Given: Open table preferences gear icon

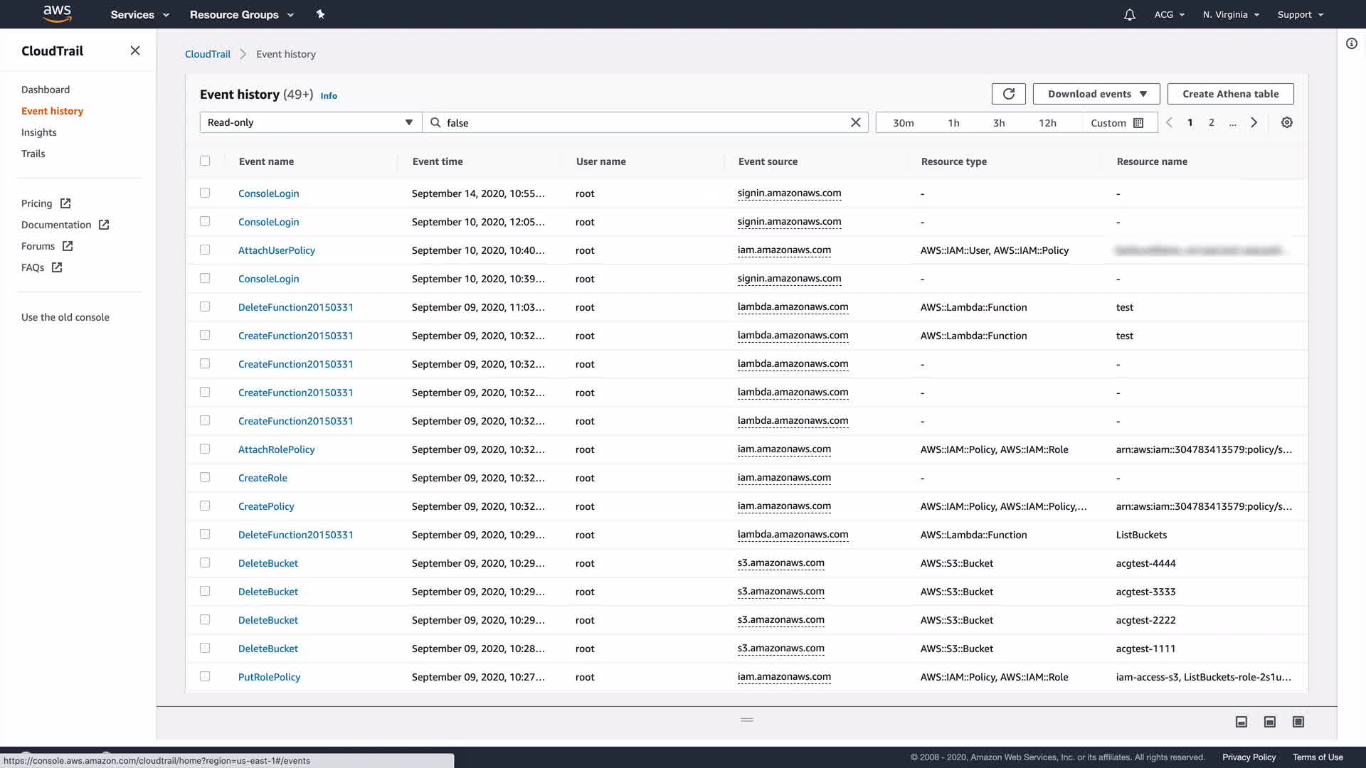Looking at the screenshot, I should 1286,122.
